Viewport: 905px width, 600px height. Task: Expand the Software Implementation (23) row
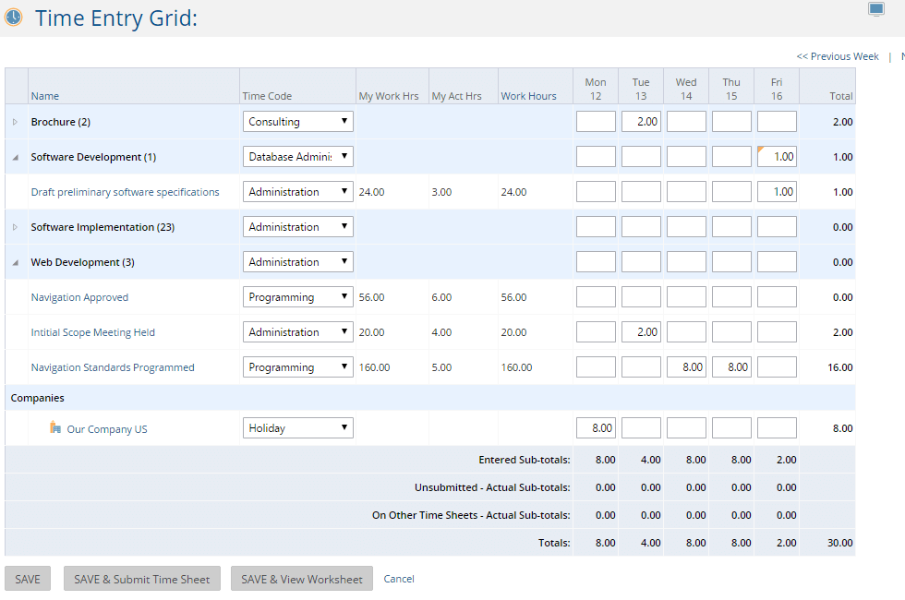click(x=13, y=226)
